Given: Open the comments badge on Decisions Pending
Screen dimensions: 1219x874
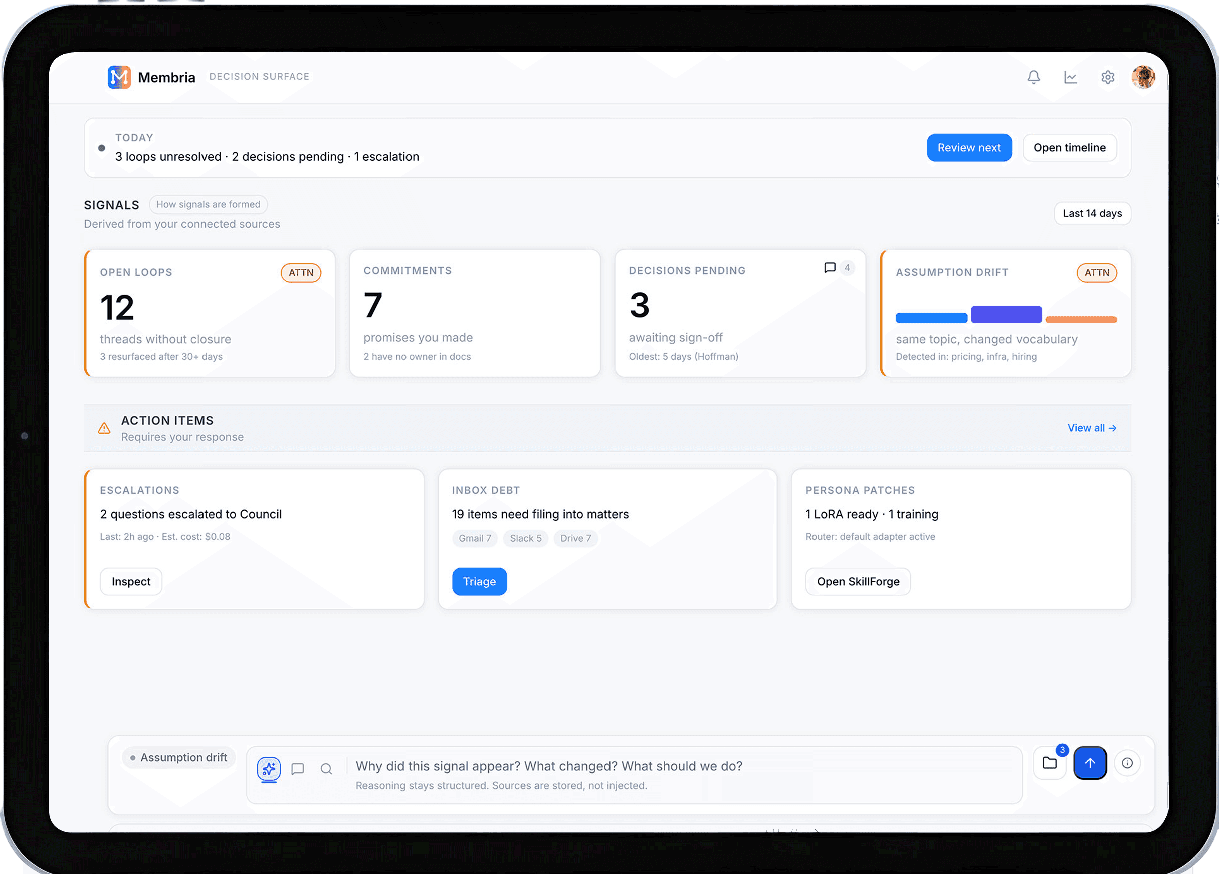Looking at the screenshot, I should click(x=838, y=267).
